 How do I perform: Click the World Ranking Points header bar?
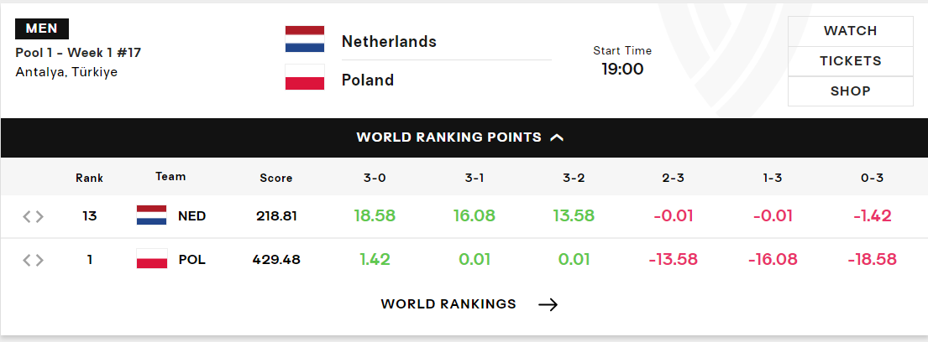coord(464,137)
